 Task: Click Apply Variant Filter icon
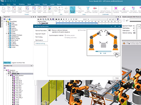88,10
